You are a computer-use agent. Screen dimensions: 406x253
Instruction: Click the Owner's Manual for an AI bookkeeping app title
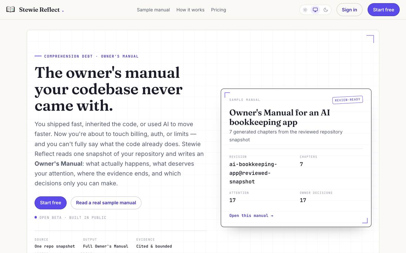click(x=279, y=117)
